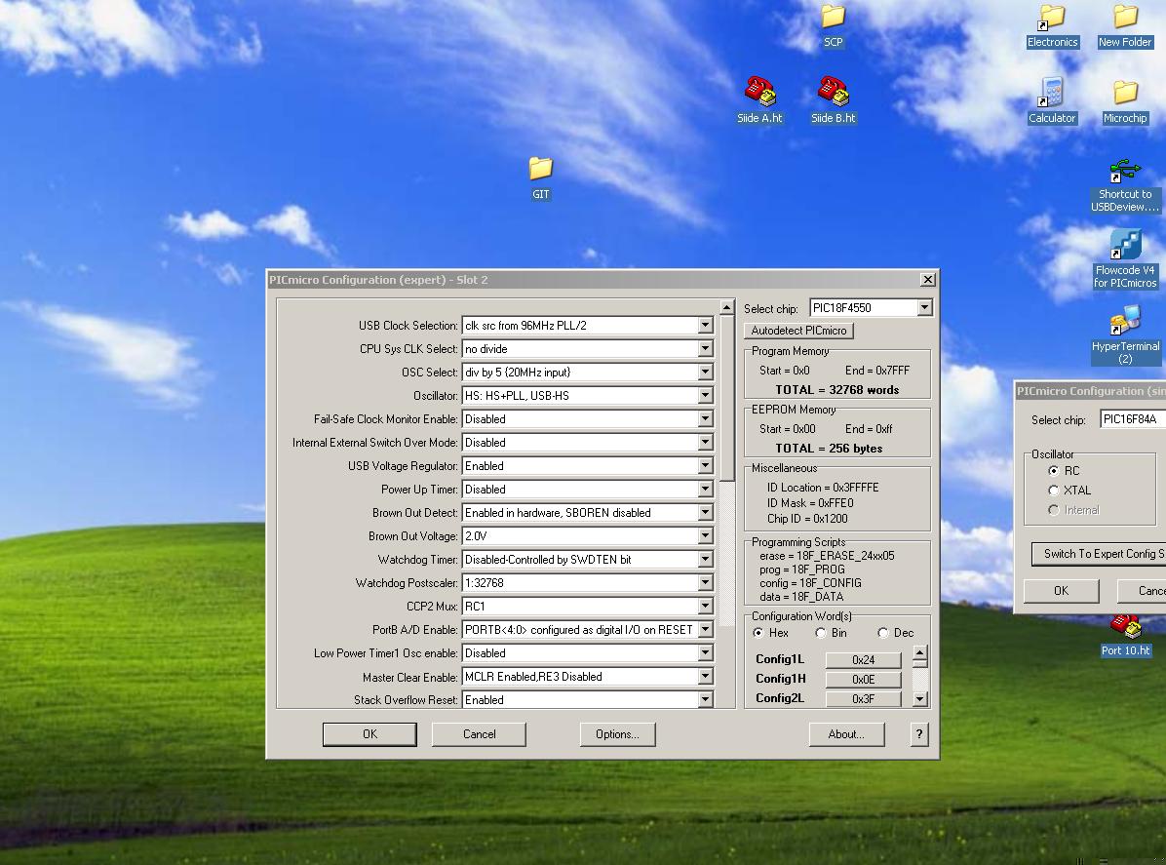Open the Power Up Timer dropdown
The width and height of the screenshot is (1166, 865).
coord(705,490)
